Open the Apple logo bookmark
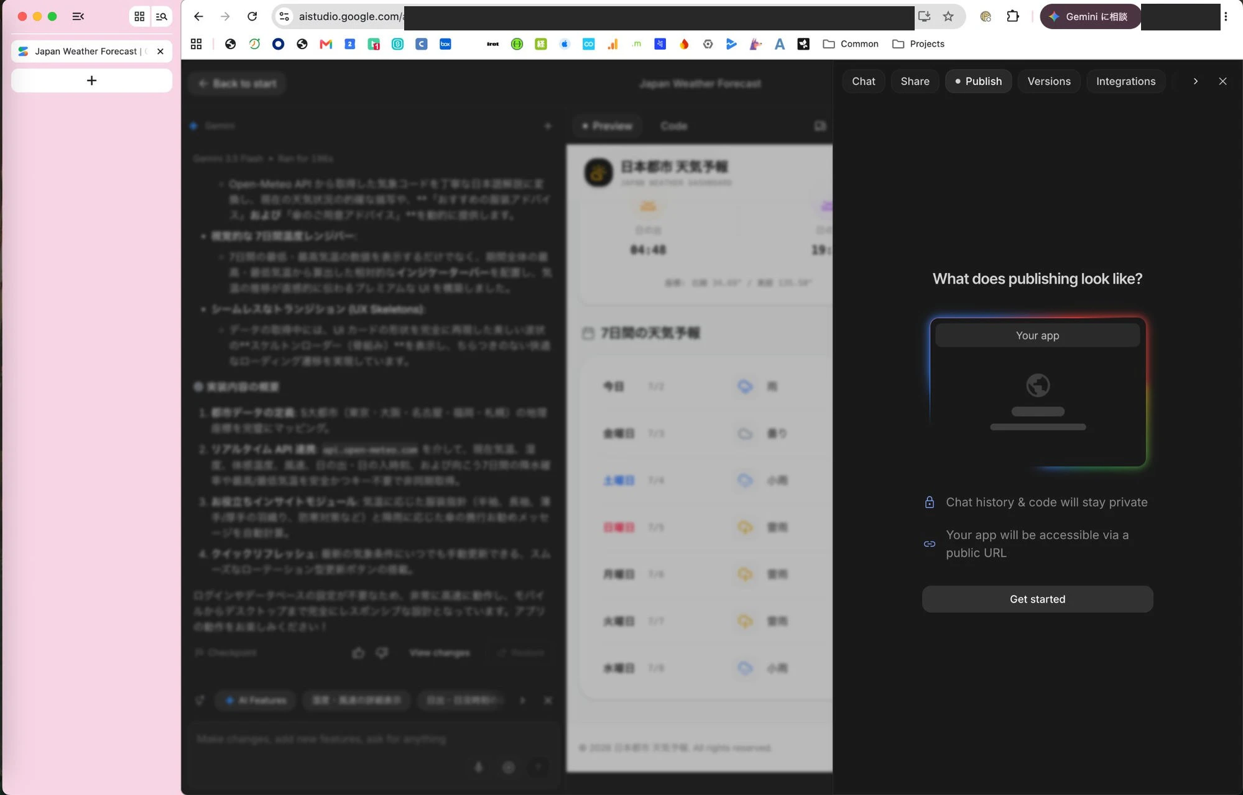This screenshot has width=1243, height=795. point(565,44)
